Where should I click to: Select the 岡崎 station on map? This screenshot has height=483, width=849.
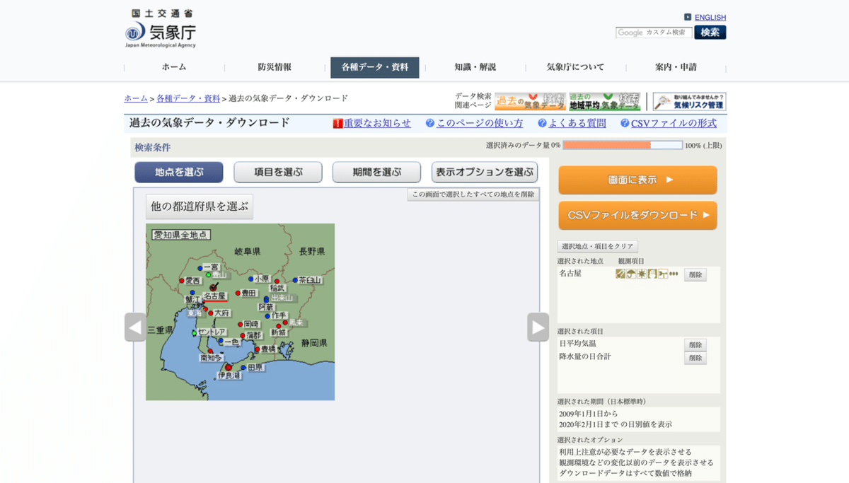[240, 325]
